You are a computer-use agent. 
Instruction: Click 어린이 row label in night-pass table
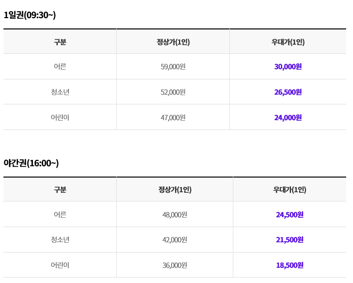pos(60,265)
